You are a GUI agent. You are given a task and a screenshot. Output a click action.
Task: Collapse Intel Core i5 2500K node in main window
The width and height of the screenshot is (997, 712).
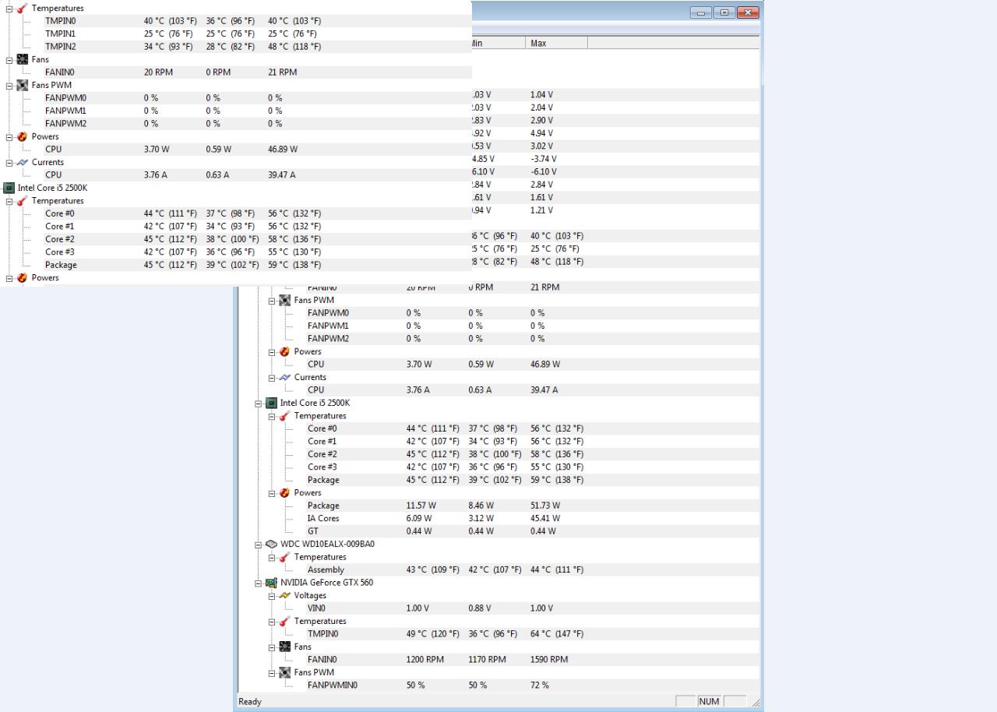point(259,404)
